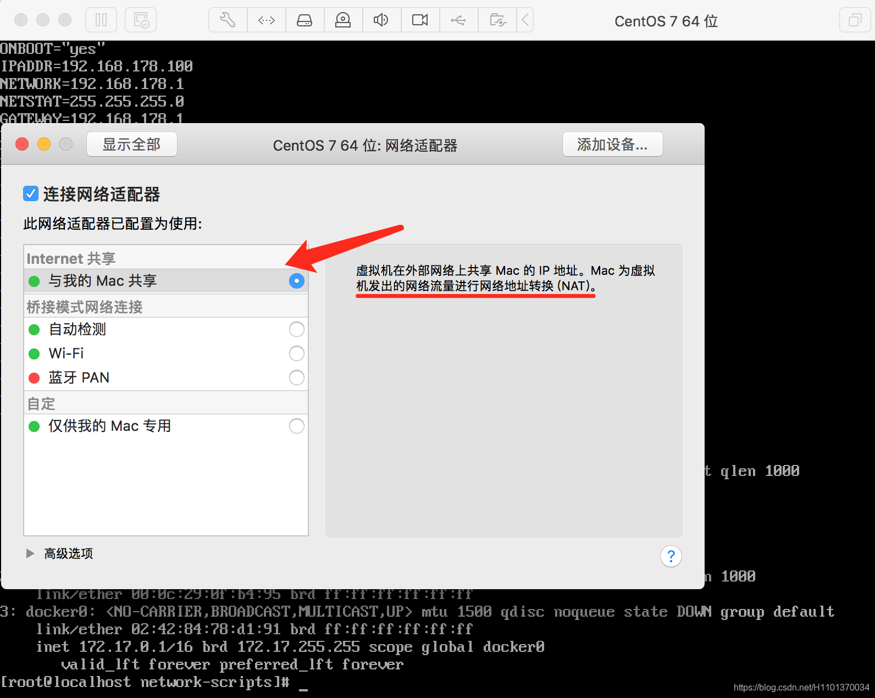Select the 仅供我的 Mac 专用 radio button
The image size is (875, 698).
(296, 426)
